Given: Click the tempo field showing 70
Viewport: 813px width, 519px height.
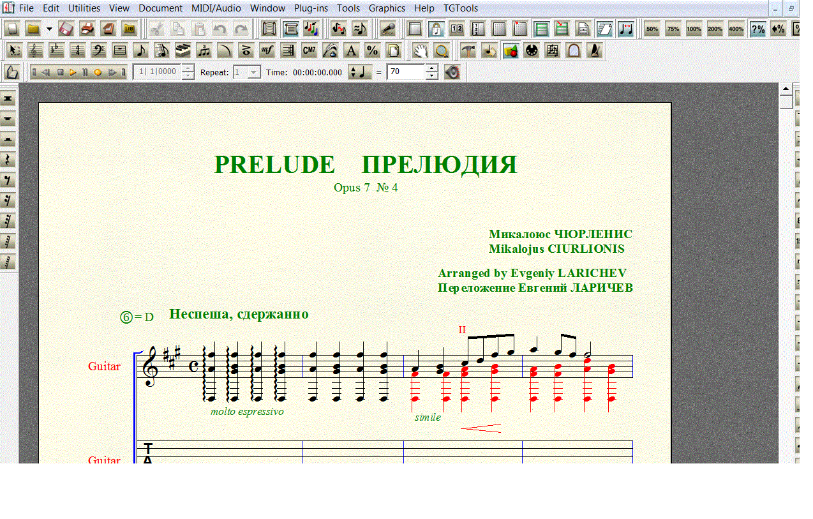Looking at the screenshot, I should (406, 72).
